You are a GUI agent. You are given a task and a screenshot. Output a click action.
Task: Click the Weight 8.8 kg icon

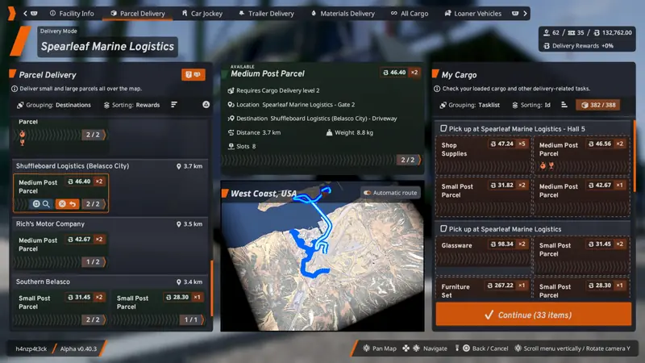[x=329, y=132]
